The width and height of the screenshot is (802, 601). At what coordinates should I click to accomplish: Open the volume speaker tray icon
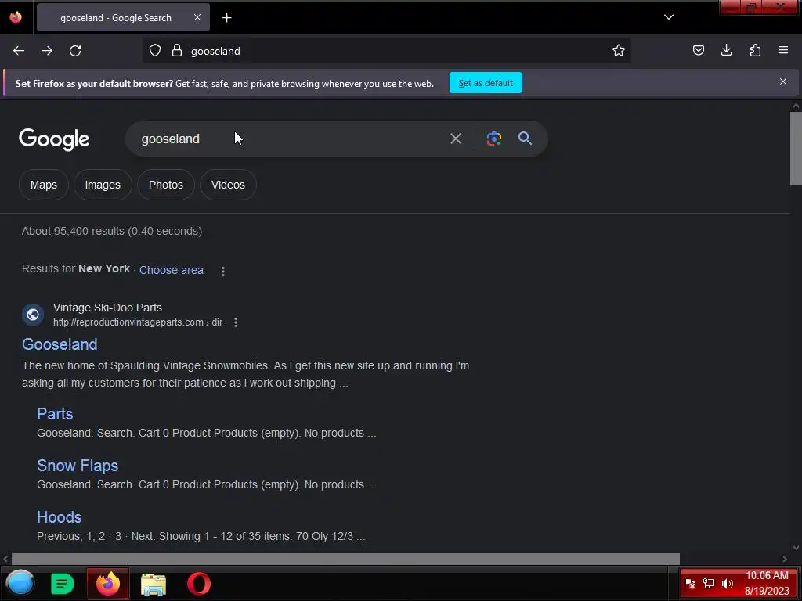pyautogui.click(x=728, y=584)
